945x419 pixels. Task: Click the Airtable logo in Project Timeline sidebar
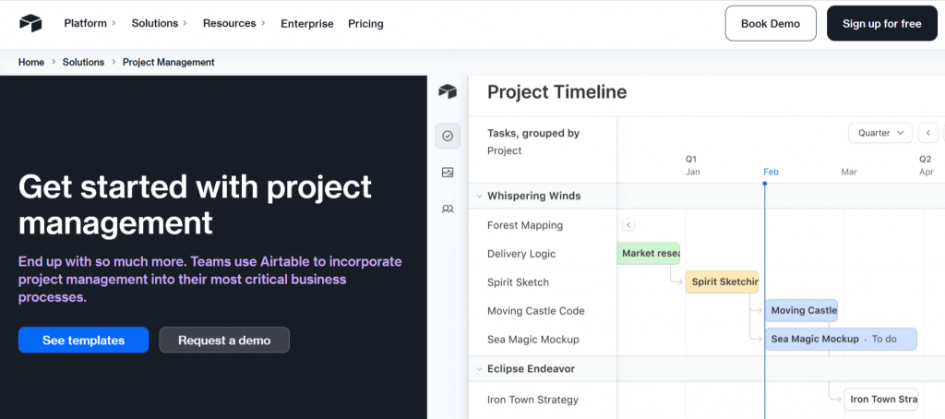(448, 91)
